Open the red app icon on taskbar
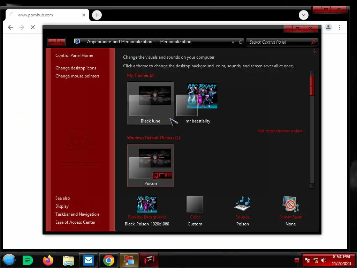Image resolution: width=357 pixels, height=268 pixels. tap(149, 260)
